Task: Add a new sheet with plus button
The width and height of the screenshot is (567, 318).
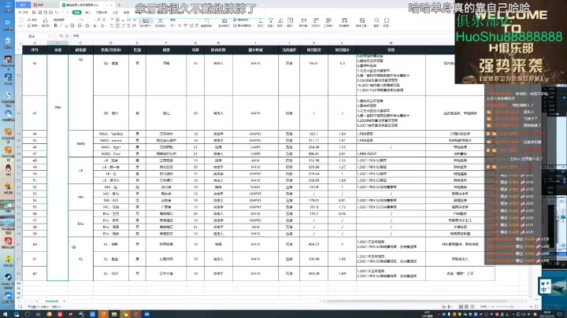Action: pyautogui.click(x=65, y=301)
